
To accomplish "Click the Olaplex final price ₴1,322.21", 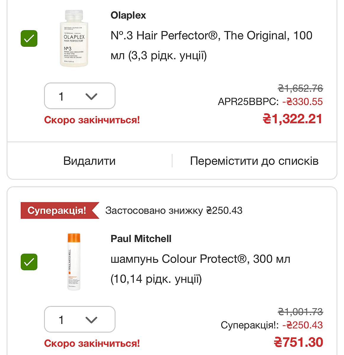I will point(292,119).
